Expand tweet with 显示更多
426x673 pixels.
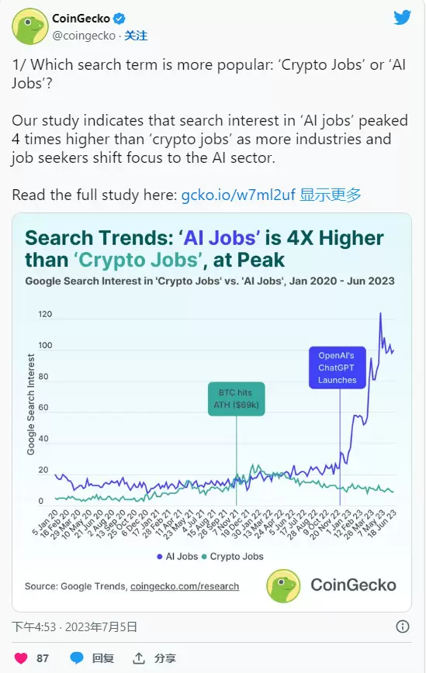pos(331,195)
